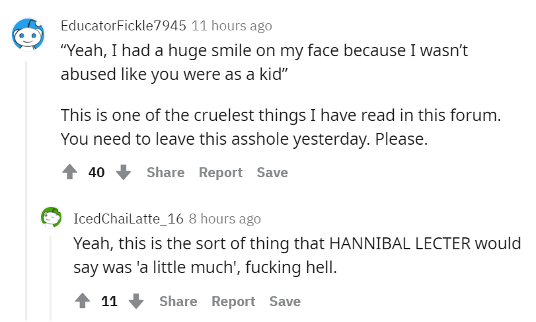Click the '11 hours ago' timestamp
This screenshot has height=322, width=536.
coord(232,26)
